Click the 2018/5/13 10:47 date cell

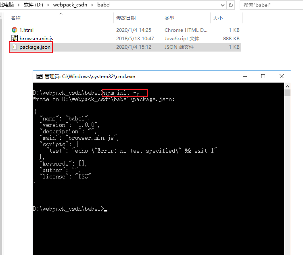[x=135, y=39]
